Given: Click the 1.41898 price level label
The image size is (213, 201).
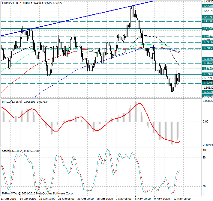Looking at the screenshot, I should point(208,17).
